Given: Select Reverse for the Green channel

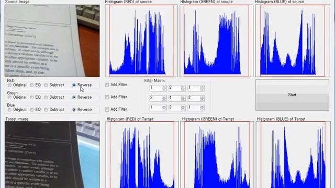Looking at the screenshot, I should click(82, 98).
